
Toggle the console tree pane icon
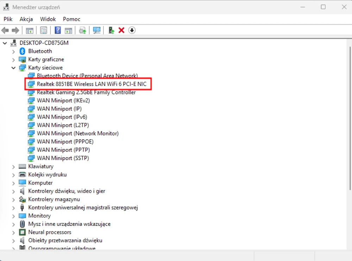click(30, 30)
